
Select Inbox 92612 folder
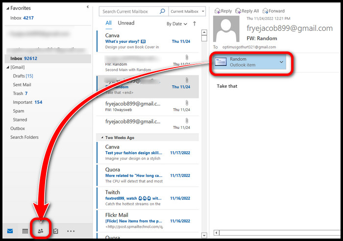point(48,59)
